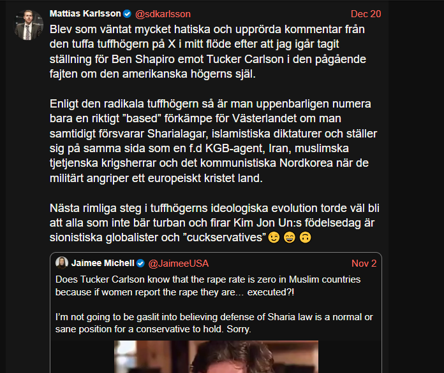The height and width of the screenshot is (373, 444).
Task: Click Mattias Karlsson's verified badge icon
Action: [127, 13]
